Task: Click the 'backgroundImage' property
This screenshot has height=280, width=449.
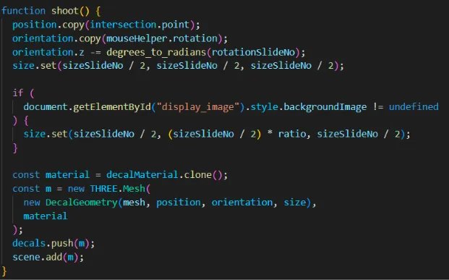Action: [x=325, y=107]
